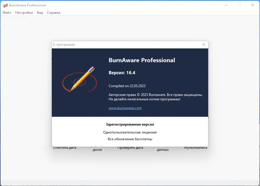Click the Версия: 16.4 text

122,73
